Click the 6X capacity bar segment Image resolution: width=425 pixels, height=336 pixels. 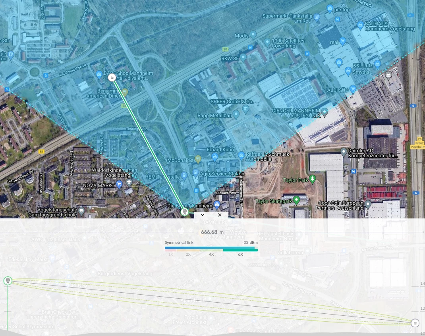240,250
